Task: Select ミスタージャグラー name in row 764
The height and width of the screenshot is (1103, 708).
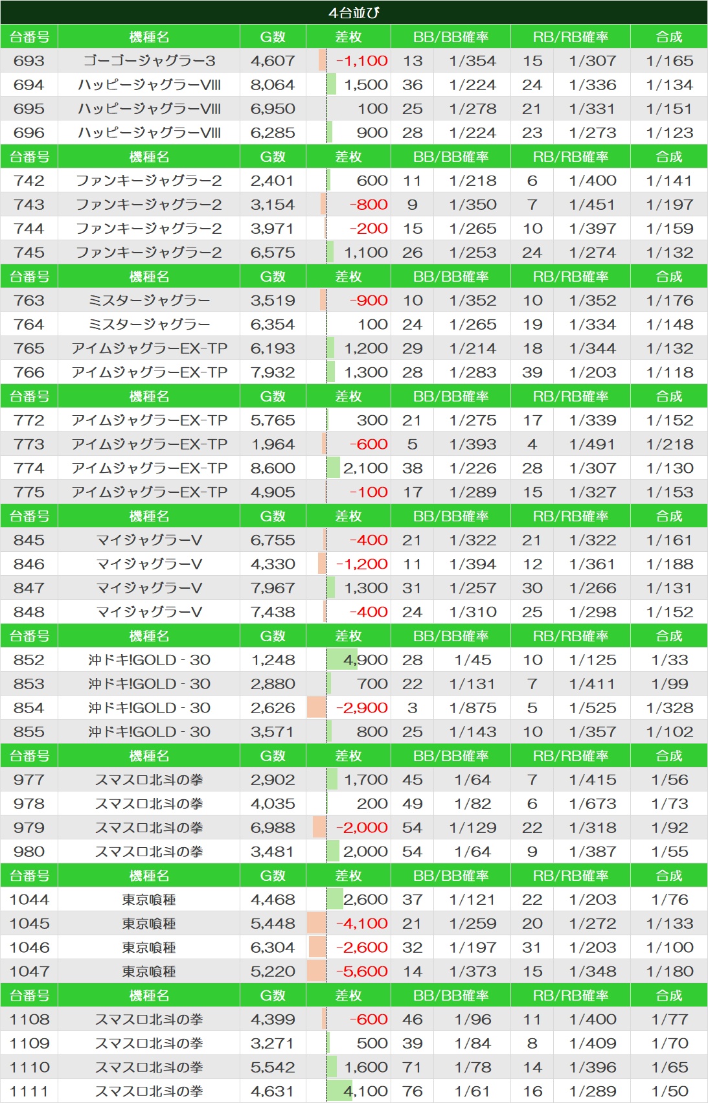Action: [x=149, y=324]
